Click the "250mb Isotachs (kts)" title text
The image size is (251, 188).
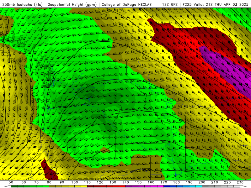[x=22, y=5]
